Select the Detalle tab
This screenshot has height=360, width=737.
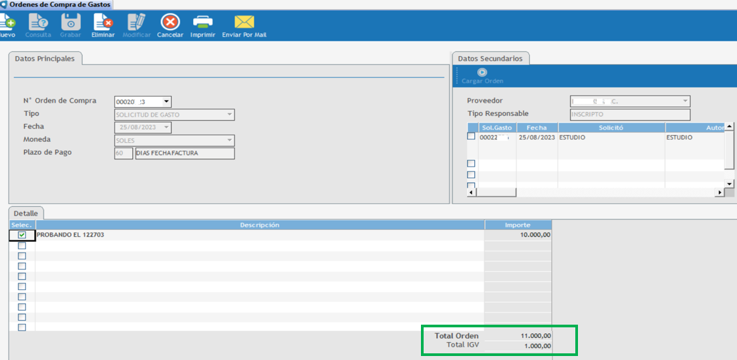coord(26,213)
